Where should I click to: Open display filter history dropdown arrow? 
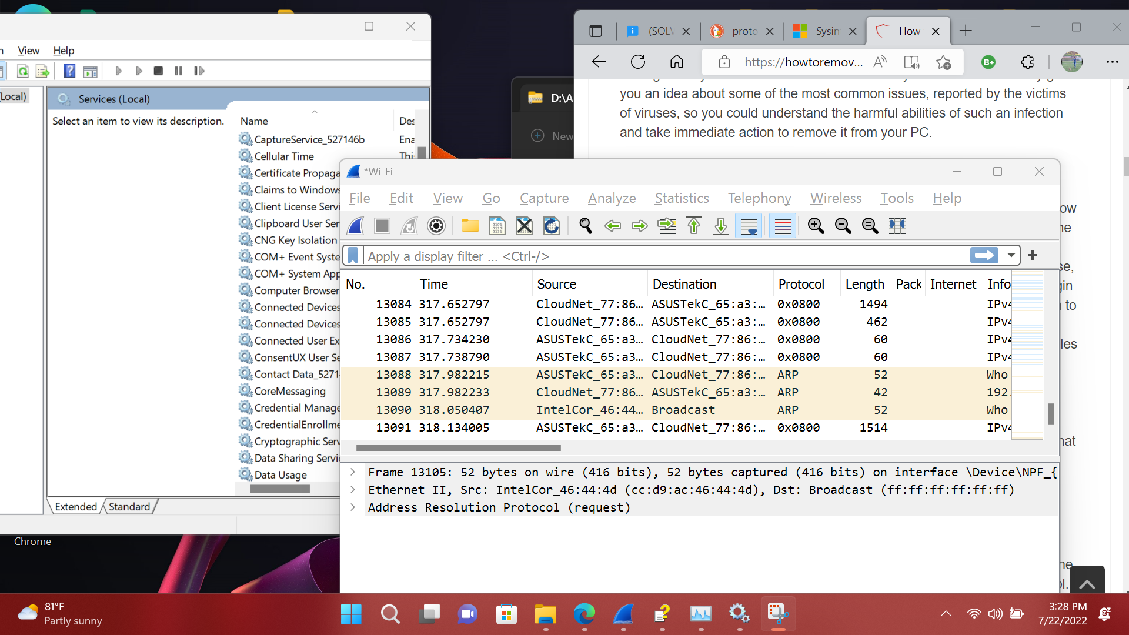click(1011, 256)
